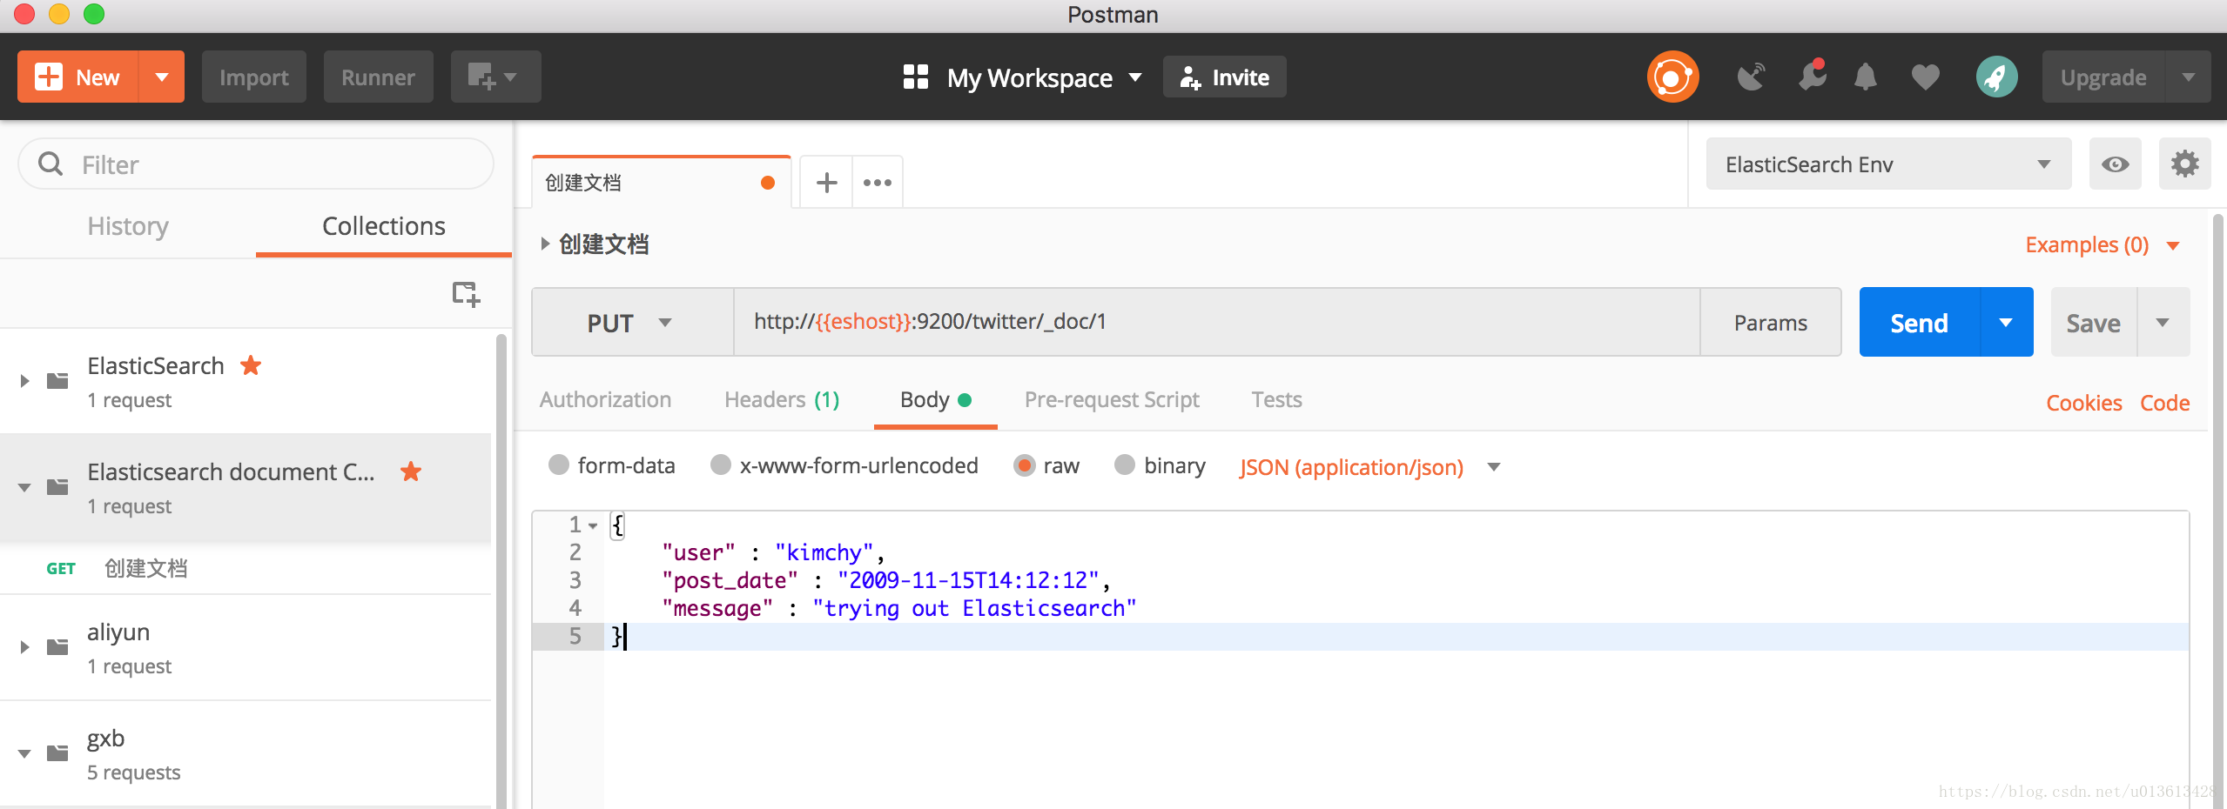The width and height of the screenshot is (2227, 809).
Task: Click "trying out Elasticsearch" in the body editor
Action: tap(974, 608)
